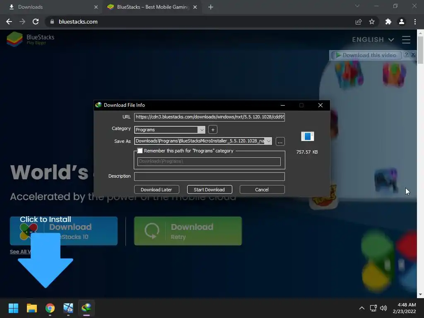424x318 pixels.
Task: Focus the Description text field
Action: pyautogui.click(x=209, y=176)
